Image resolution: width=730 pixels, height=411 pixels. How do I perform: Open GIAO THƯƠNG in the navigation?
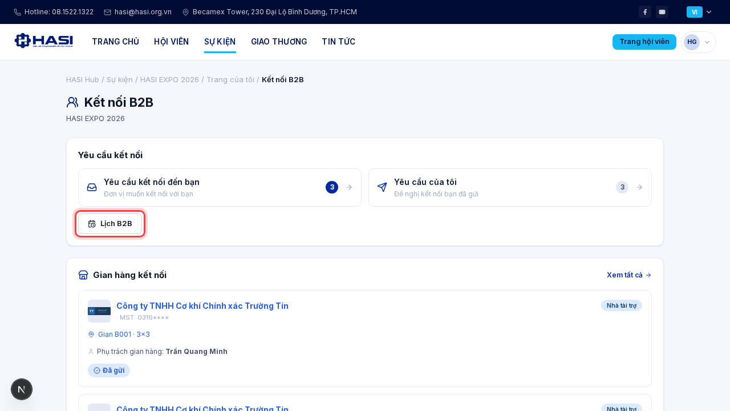click(279, 42)
